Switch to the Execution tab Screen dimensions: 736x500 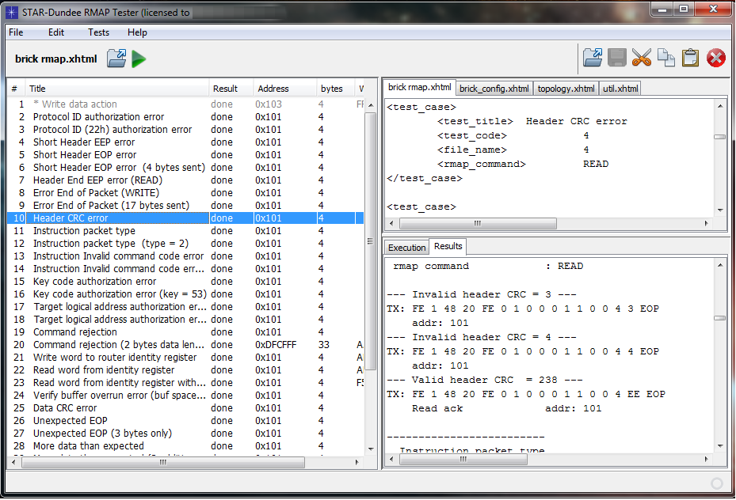(x=406, y=248)
